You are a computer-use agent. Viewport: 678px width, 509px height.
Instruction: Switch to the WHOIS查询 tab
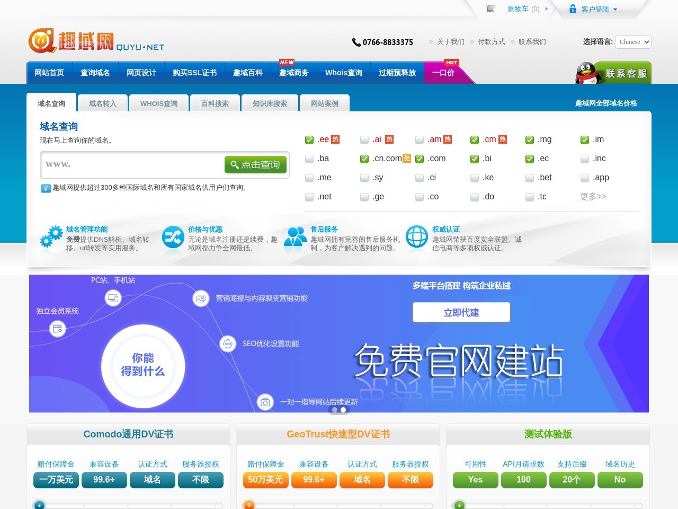click(159, 103)
